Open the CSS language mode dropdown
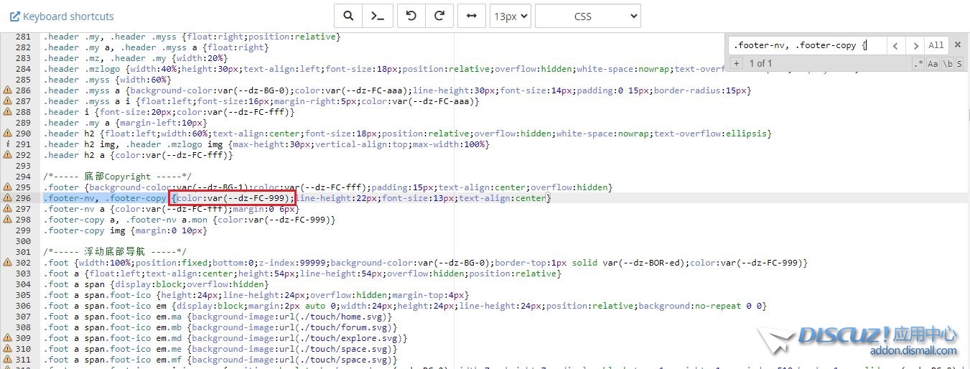The image size is (970, 369). click(587, 16)
